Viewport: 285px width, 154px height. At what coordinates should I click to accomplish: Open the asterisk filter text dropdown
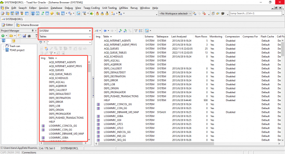tap(90, 42)
